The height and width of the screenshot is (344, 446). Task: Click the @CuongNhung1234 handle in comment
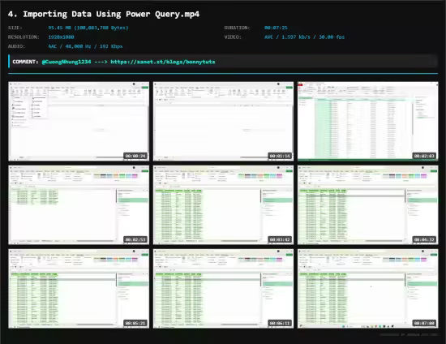(x=66, y=62)
